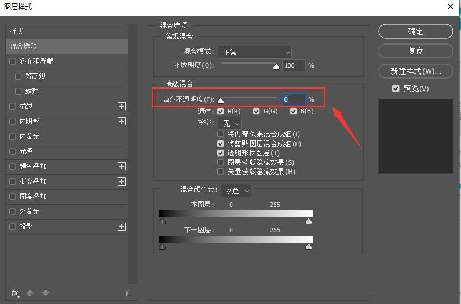The width and height of the screenshot is (461, 304).
Task: Click the style preview thumbnail
Action: point(416,136)
